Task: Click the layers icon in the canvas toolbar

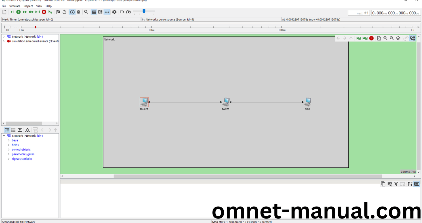Action: click(398, 38)
